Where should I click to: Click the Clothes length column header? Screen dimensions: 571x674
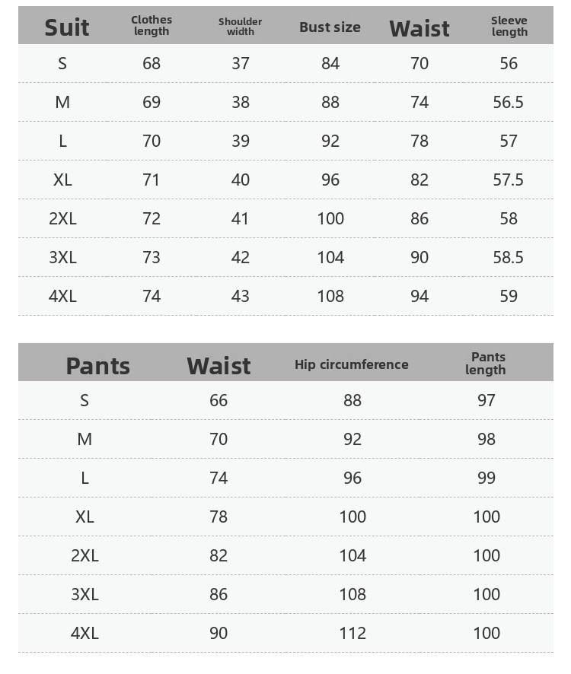152,25
